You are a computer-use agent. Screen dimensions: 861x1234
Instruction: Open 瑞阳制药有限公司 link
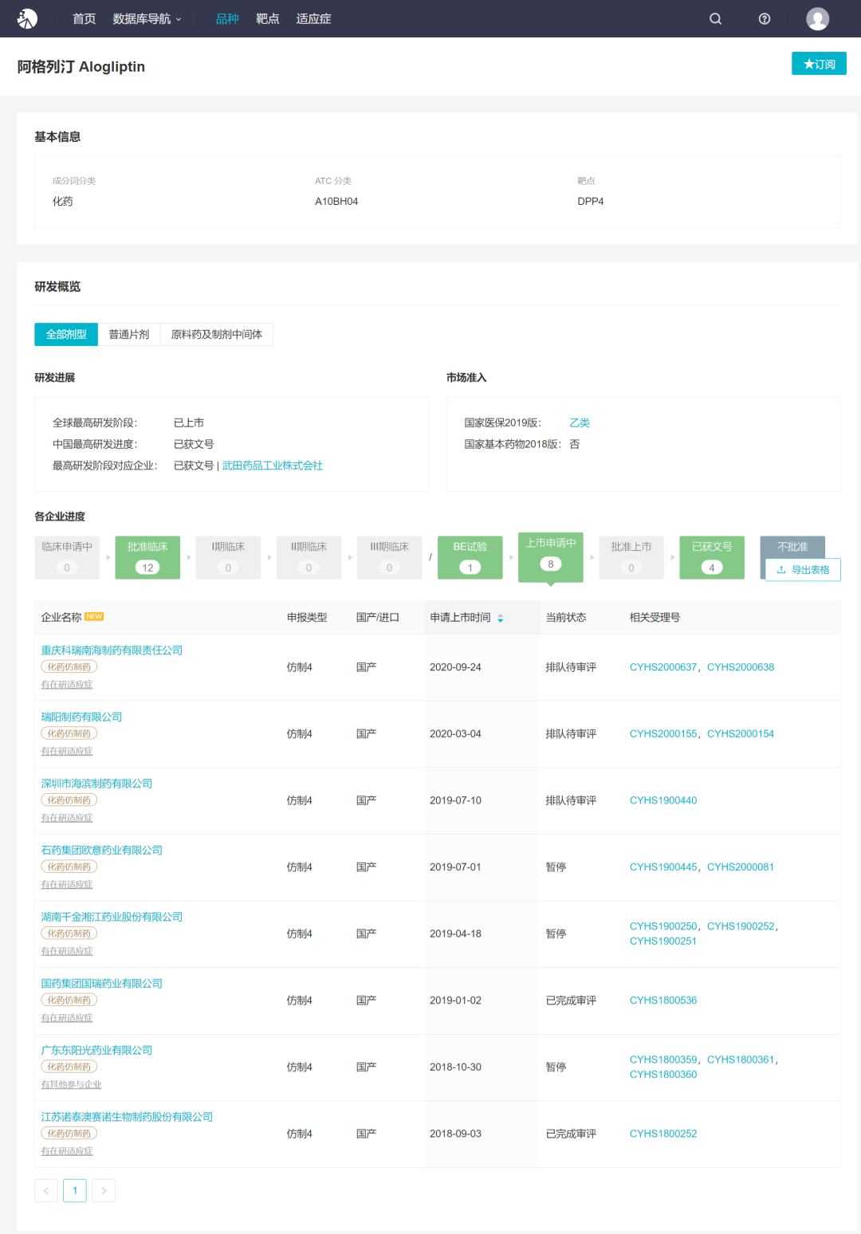click(81, 717)
